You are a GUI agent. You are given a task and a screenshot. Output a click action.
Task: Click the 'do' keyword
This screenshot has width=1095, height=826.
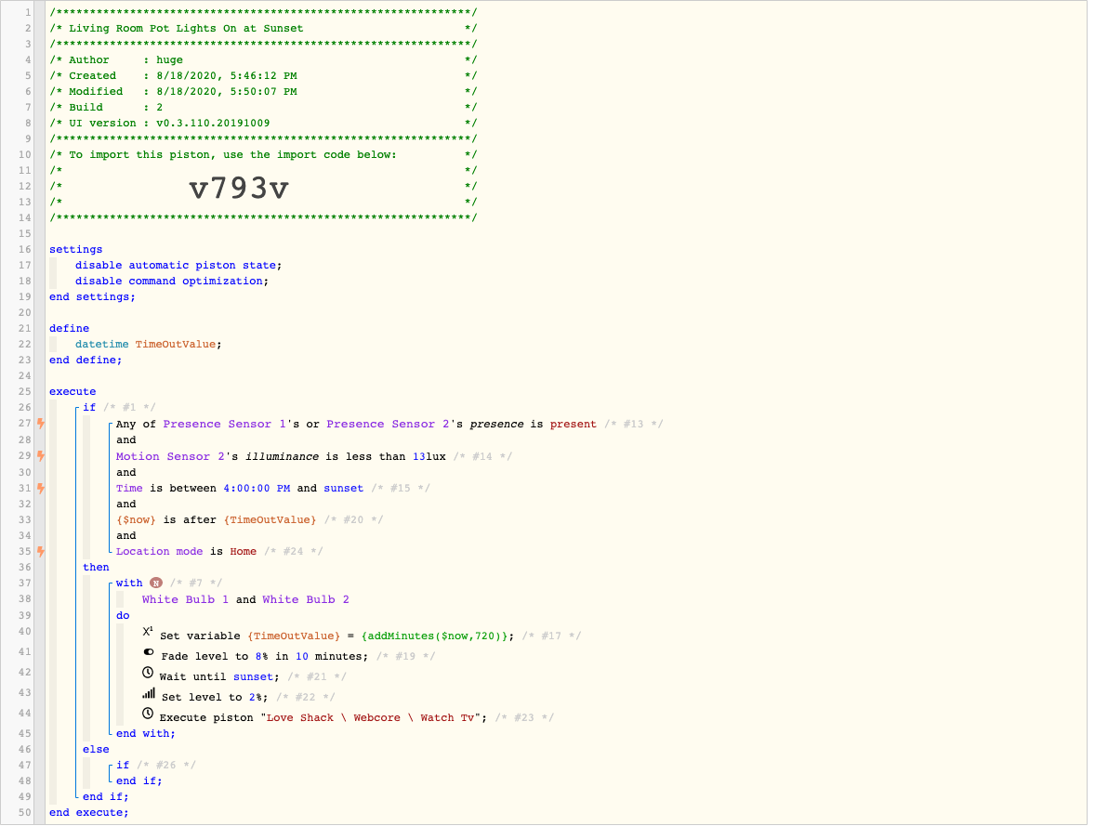123,616
